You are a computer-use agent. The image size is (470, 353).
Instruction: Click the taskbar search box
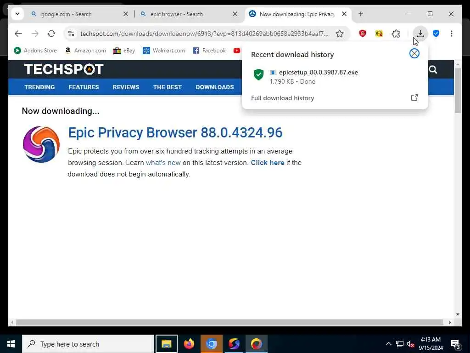(x=88, y=344)
